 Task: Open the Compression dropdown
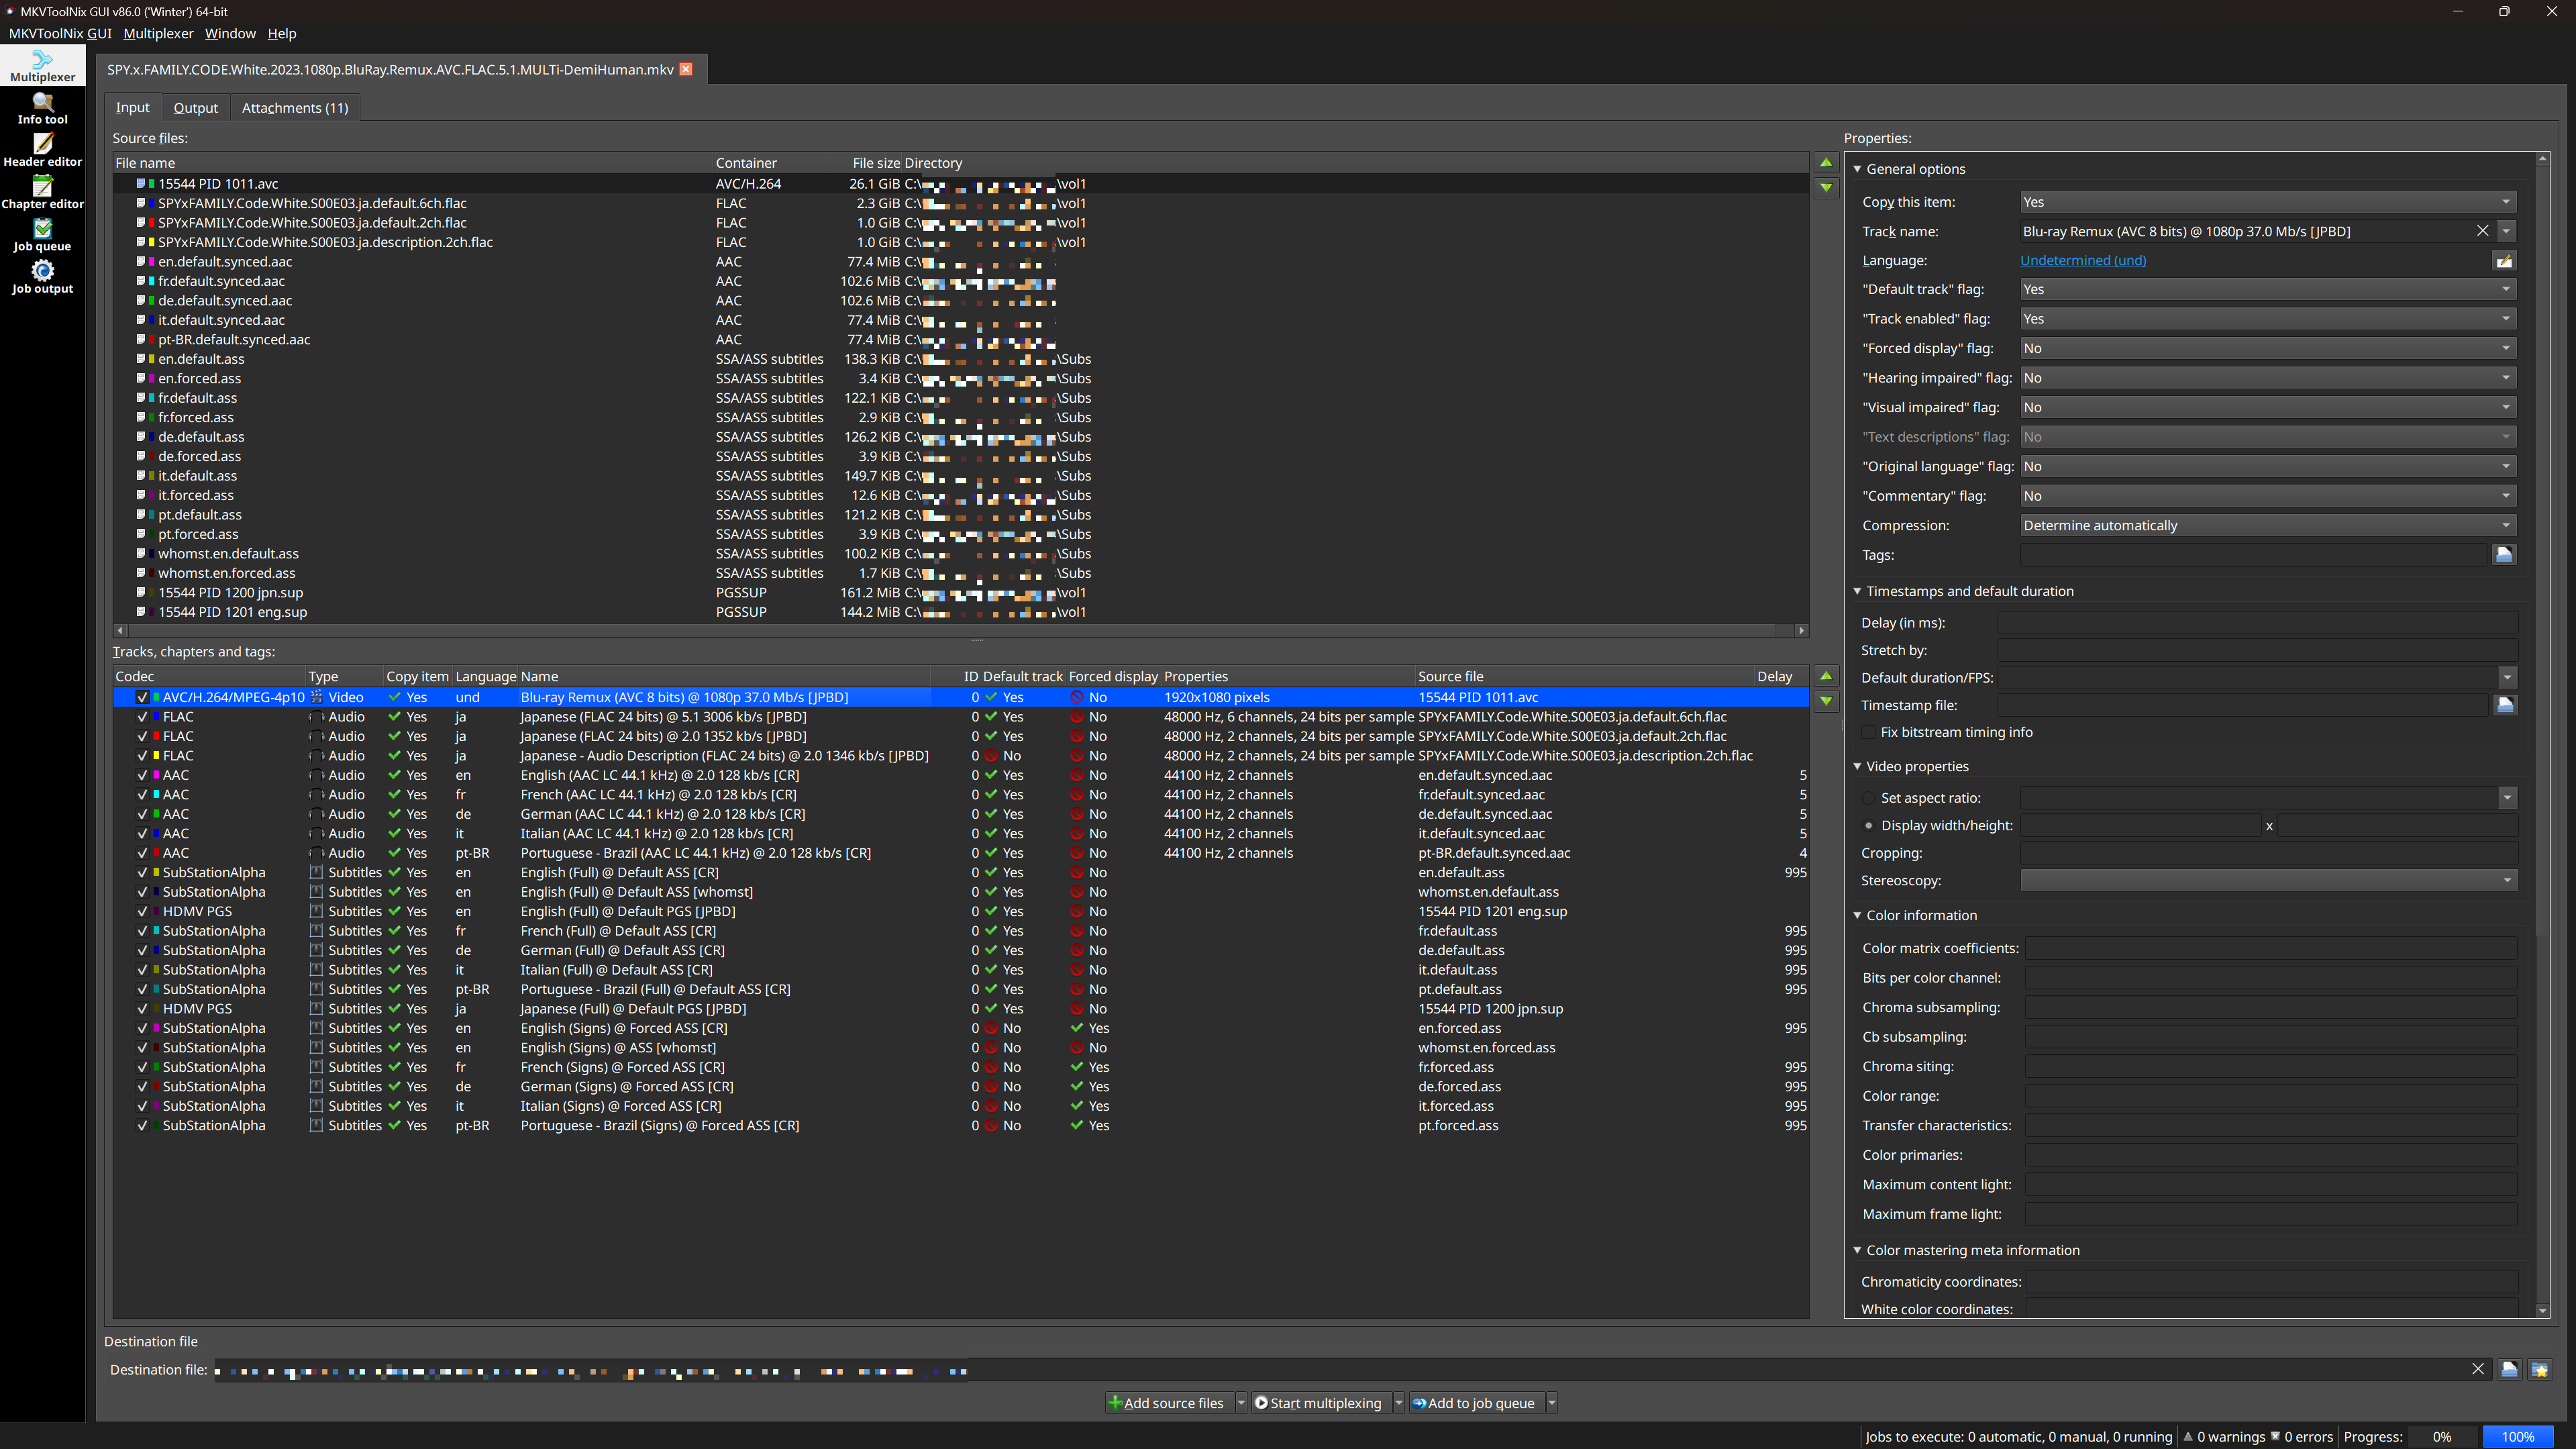pyautogui.click(x=2267, y=525)
